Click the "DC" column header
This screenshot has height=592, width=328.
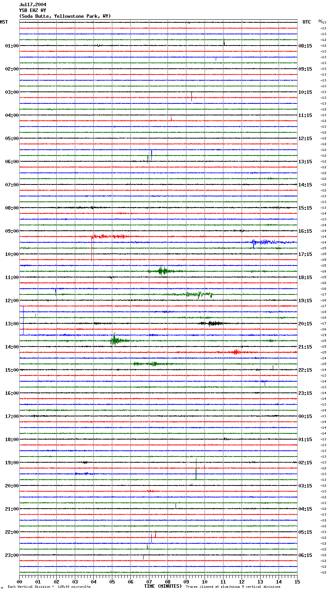pos(320,21)
